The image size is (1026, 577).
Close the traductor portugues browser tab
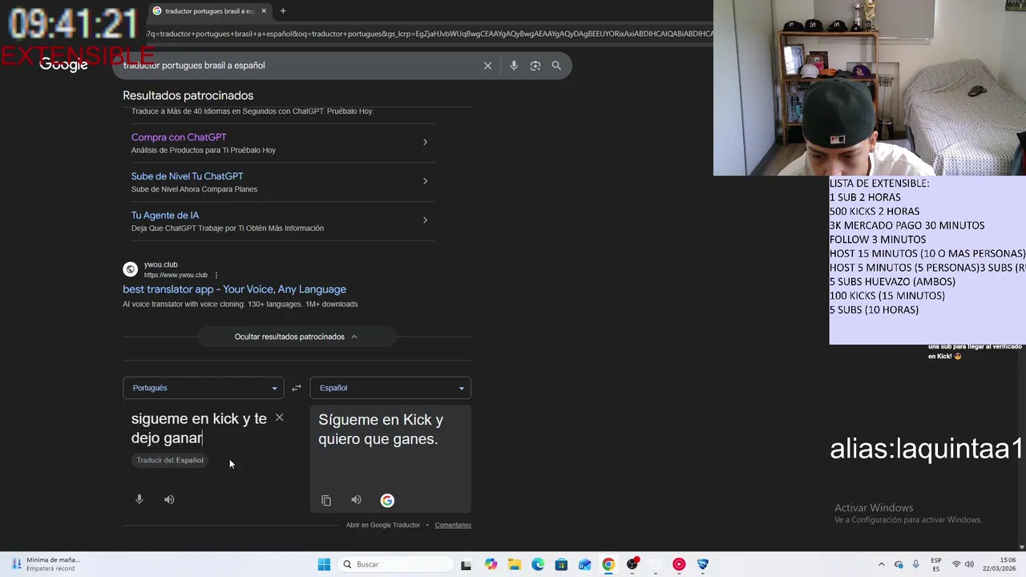pos(264,11)
